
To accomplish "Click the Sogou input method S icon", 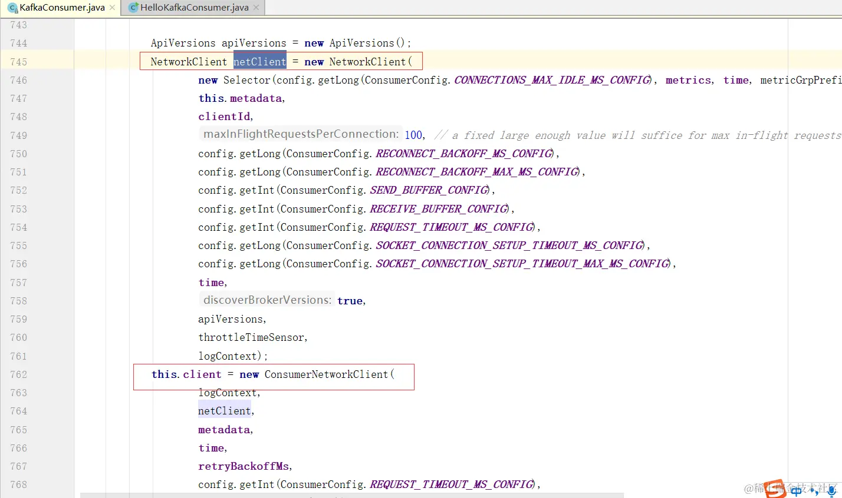I will (775, 489).
